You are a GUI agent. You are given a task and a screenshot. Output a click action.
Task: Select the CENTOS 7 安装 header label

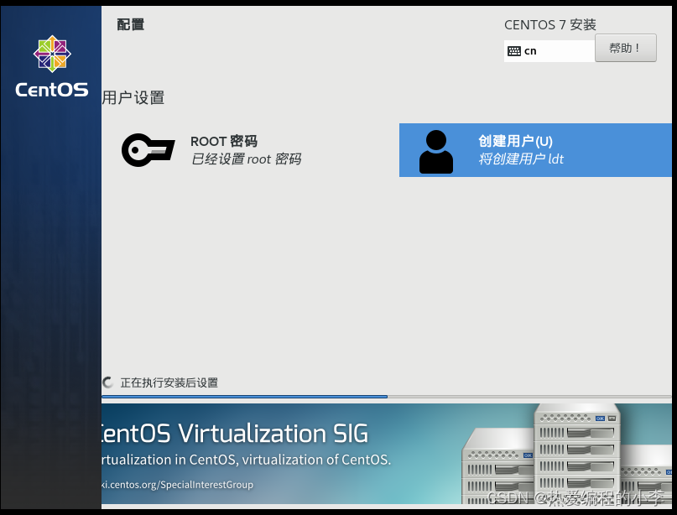click(x=549, y=24)
